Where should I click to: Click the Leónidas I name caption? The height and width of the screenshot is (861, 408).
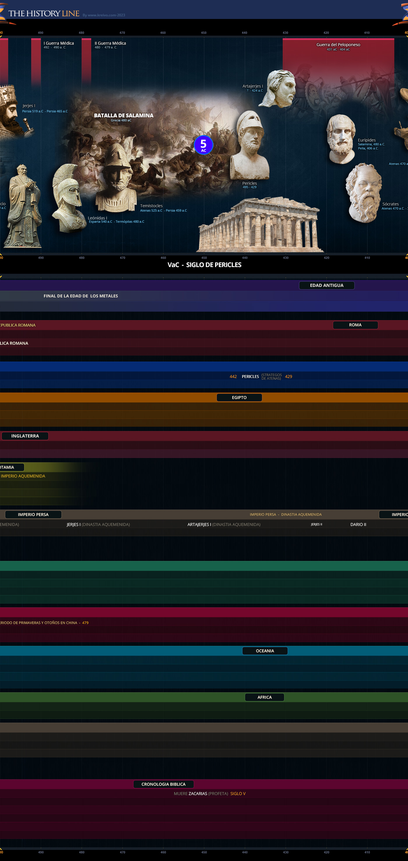click(x=97, y=218)
